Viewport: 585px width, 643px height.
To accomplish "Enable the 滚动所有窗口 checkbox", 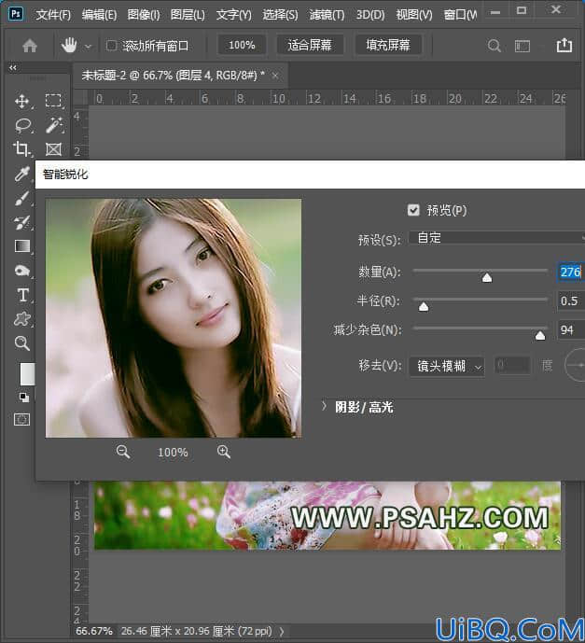I will (111, 45).
